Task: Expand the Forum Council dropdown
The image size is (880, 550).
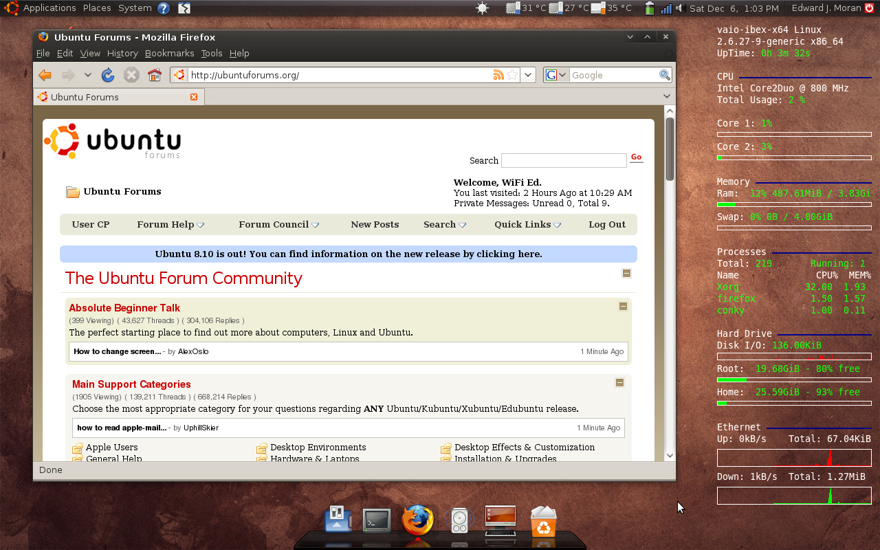Action: pos(316,225)
